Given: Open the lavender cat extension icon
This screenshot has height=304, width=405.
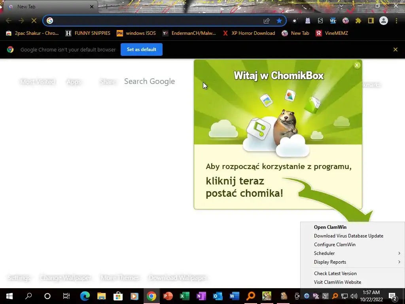Looking at the screenshot, I should click(308, 21).
